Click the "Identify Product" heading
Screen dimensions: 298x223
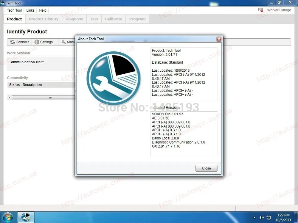(x=27, y=32)
